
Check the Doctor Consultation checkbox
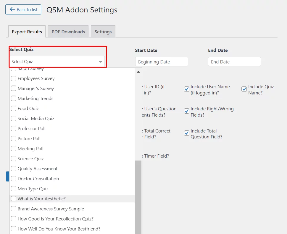click(x=14, y=179)
